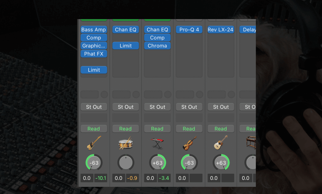Open Read automation menu on acoustic guitar channel
This screenshot has width=322, height=194.
[221, 129]
